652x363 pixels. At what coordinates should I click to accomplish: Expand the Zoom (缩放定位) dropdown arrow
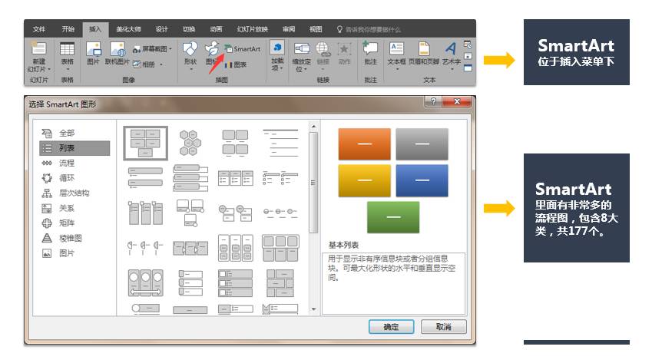(x=305, y=69)
